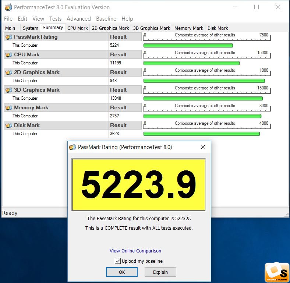Click the 2D Graphics result value 948
290x283 pixels.
[113, 81]
